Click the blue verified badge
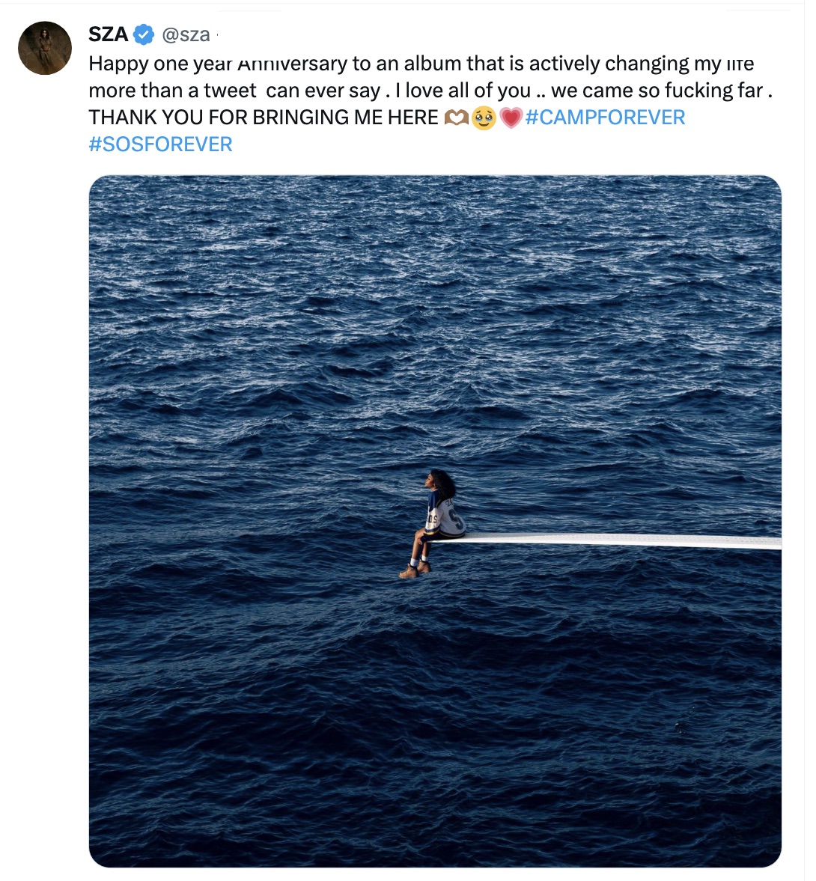This screenshot has width=816, height=881. click(x=144, y=34)
